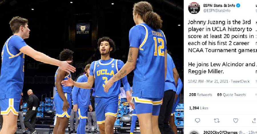
Task: Open the UCLA players photo
Action: [92, 67]
